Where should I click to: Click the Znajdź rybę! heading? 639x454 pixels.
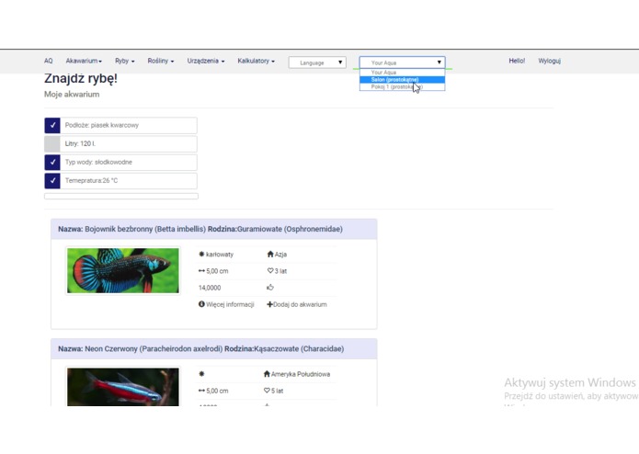(81, 78)
